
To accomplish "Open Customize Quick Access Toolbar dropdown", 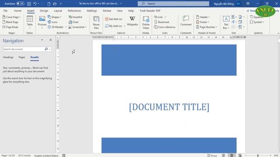I will pyautogui.click(x=61, y=3).
